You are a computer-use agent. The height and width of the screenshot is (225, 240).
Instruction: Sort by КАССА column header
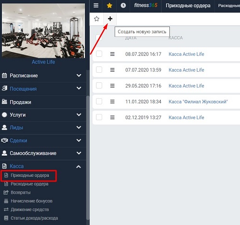tap(176, 38)
